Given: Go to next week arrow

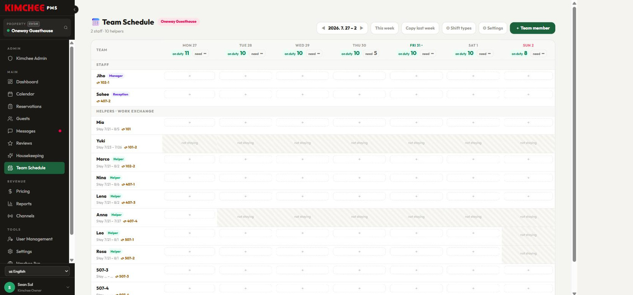Looking at the screenshot, I should pyautogui.click(x=361, y=28).
